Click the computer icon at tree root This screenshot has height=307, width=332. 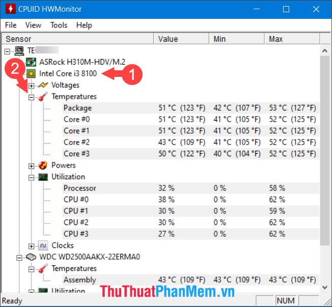coord(19,50)
